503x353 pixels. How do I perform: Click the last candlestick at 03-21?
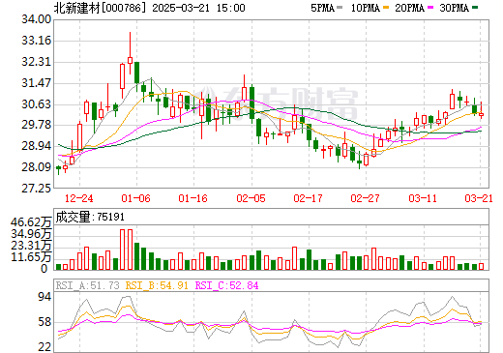point(481,110)
